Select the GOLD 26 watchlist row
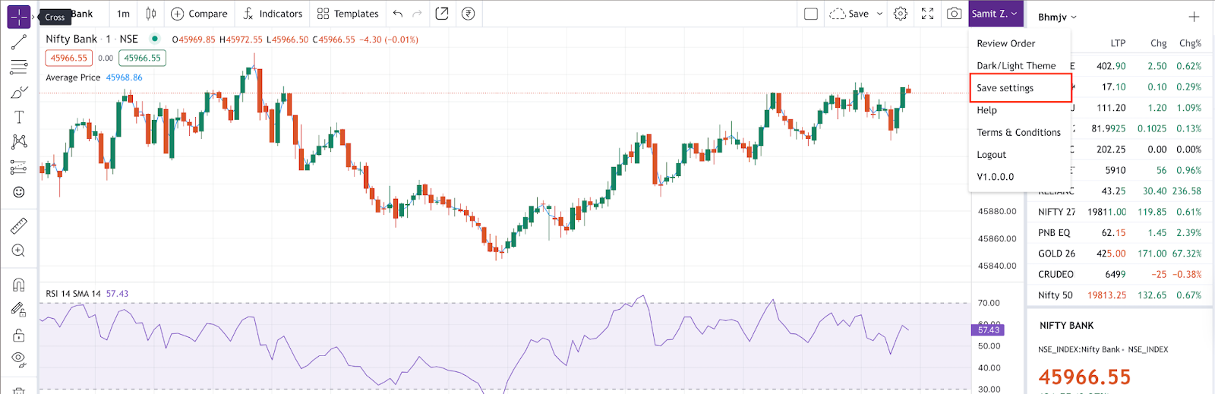 (1120, 254)
